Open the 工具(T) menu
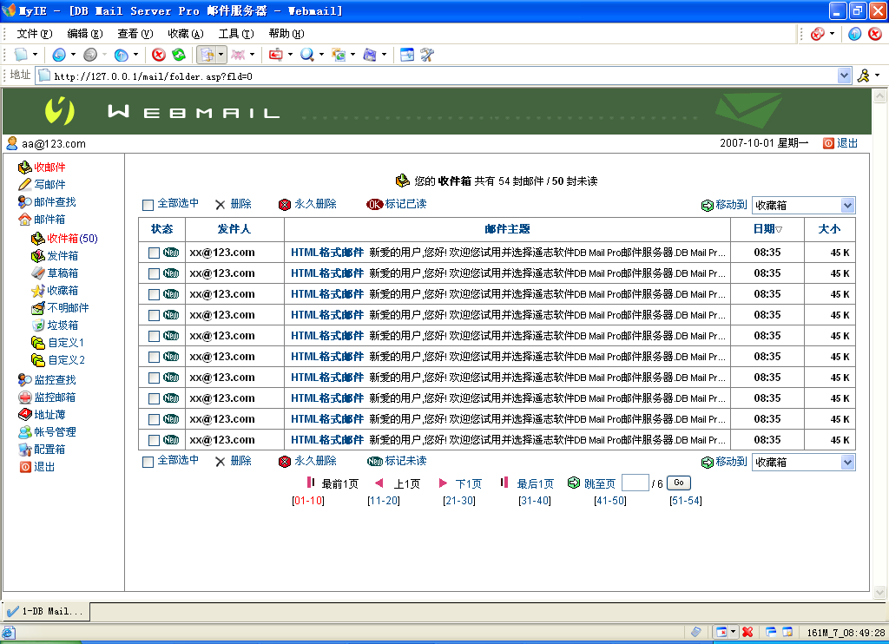Viewport: 889px width, 644px height. tap(235, 34)
